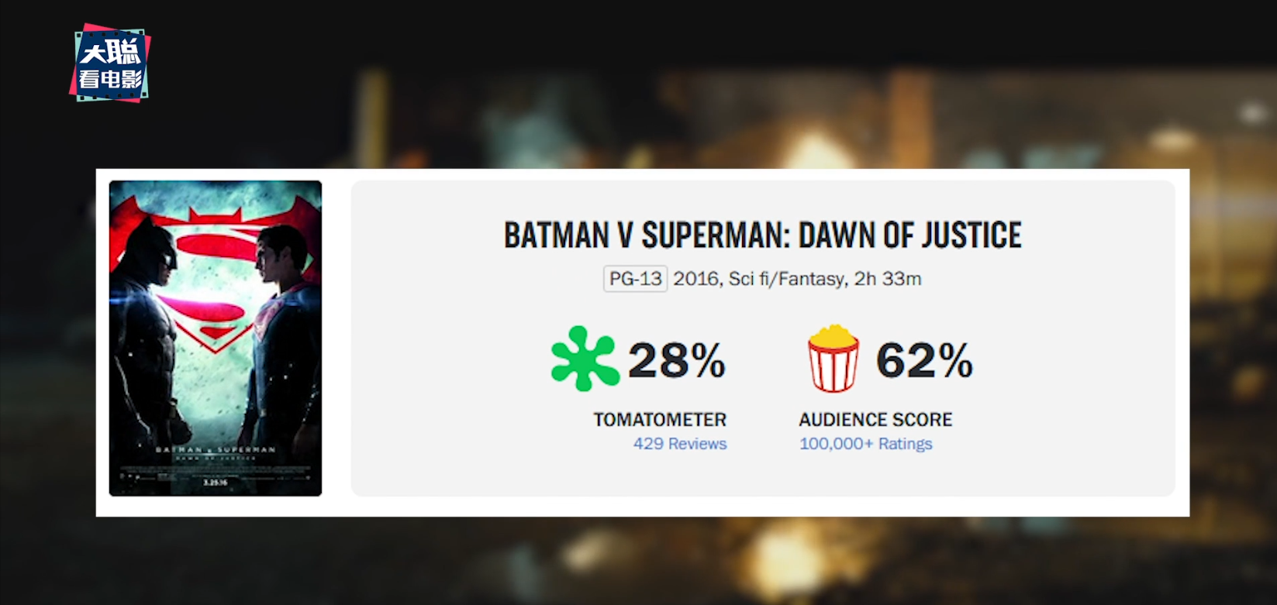Click the 28% Tomatometer score
Image resolution: width=1277 pixels, height=605 pixels.
coord(676,360)
